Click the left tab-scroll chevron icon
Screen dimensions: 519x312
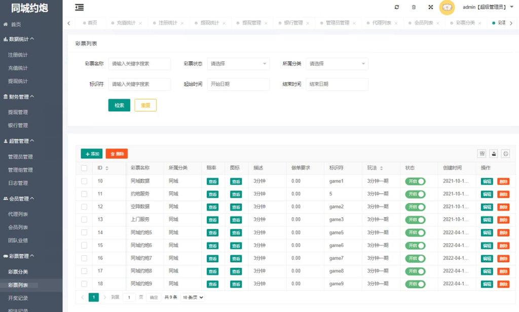tap(69, 23)
